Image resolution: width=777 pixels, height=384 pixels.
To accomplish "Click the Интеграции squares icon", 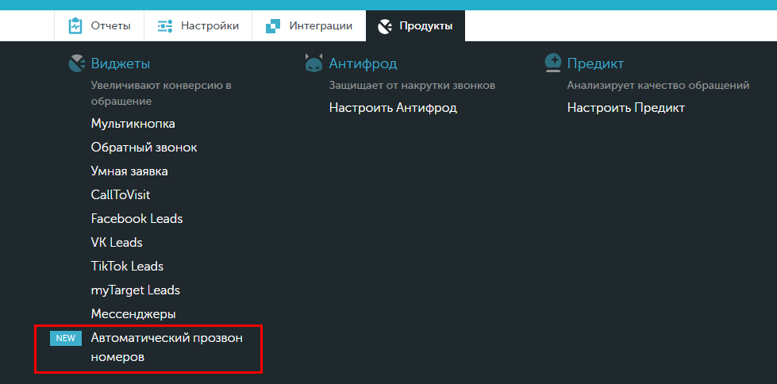I will click(273, 25).
